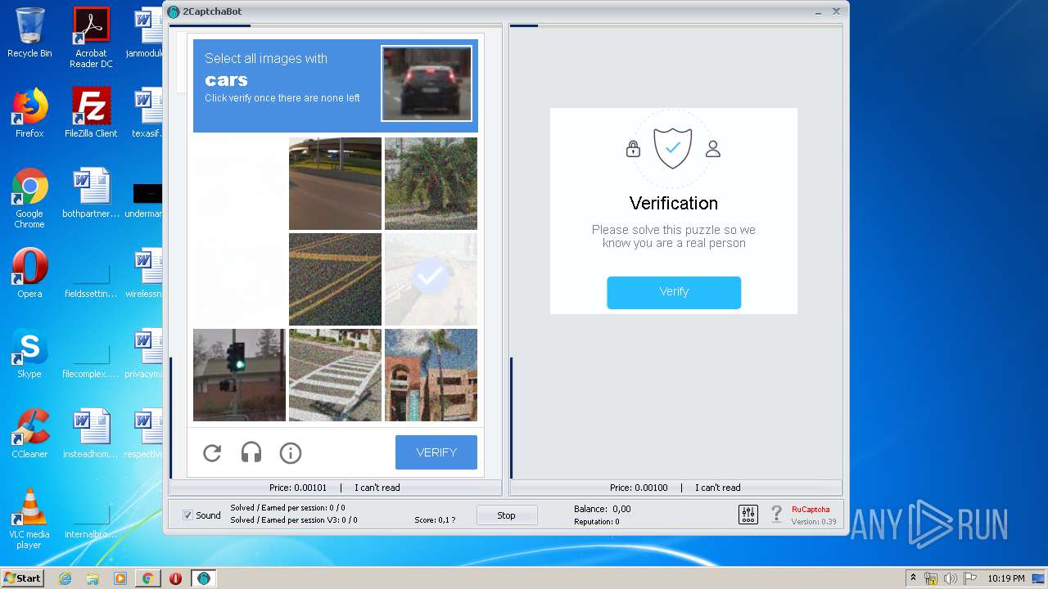
Task: Open Internet Explorer from taskbar
Action: (x=65, y=578)
